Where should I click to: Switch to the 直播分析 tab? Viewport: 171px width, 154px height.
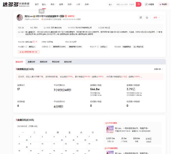tap(32, 62)
